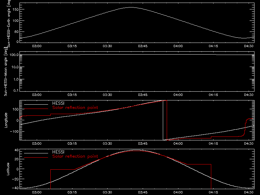Viewport: 260px width, 195px height.
Task: Click the Sun-HESSI-Moon angle axis label
Action: pyautogui.click(x=6, y=71)
